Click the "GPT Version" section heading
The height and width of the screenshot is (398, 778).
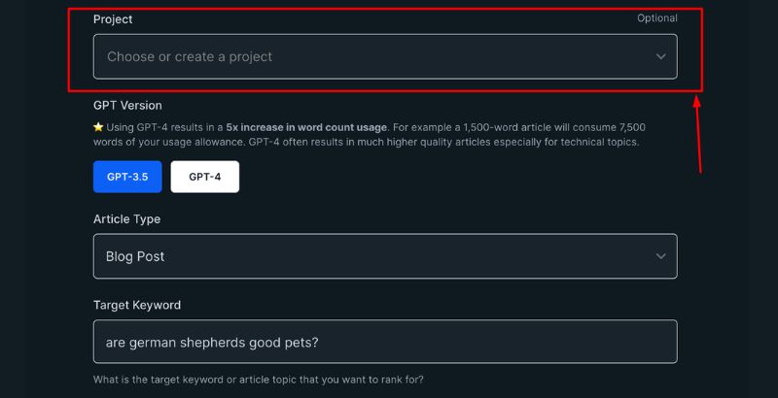click(127, 105)
